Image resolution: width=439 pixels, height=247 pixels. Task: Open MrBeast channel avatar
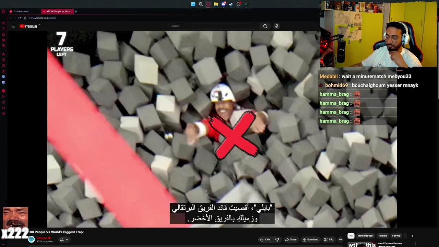click(x=32, y=239)
